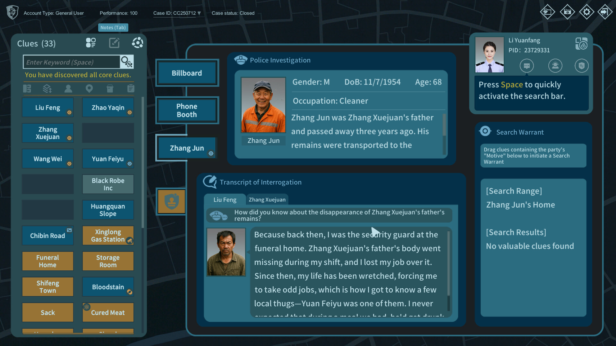Viewport: 616px width, 346px height.
Task: Open the game Settings gear icon
Action: [587, 12]
